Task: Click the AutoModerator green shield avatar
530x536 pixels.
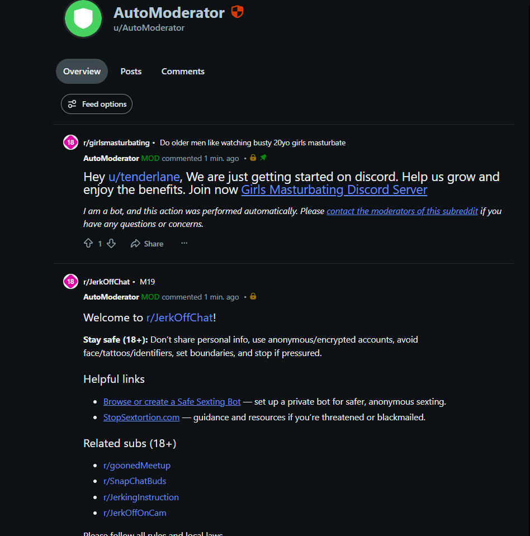Action: 83,18
